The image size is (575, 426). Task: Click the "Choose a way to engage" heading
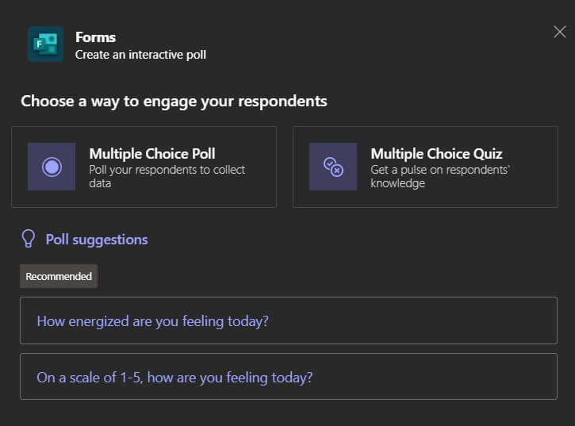(x=174, y=101)
